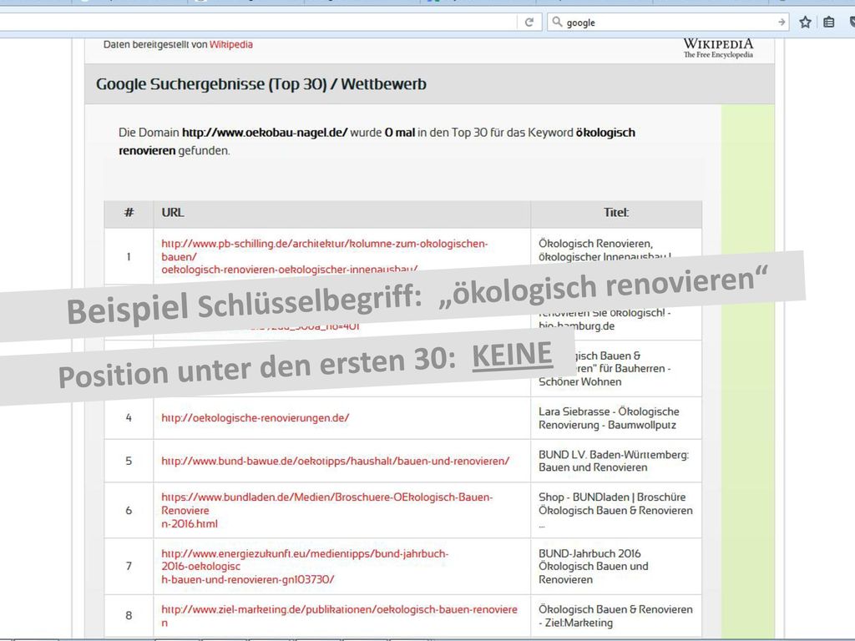Click the "#" column header
Viewport: 855px width, 641px height.
click(x=129, y=213)
